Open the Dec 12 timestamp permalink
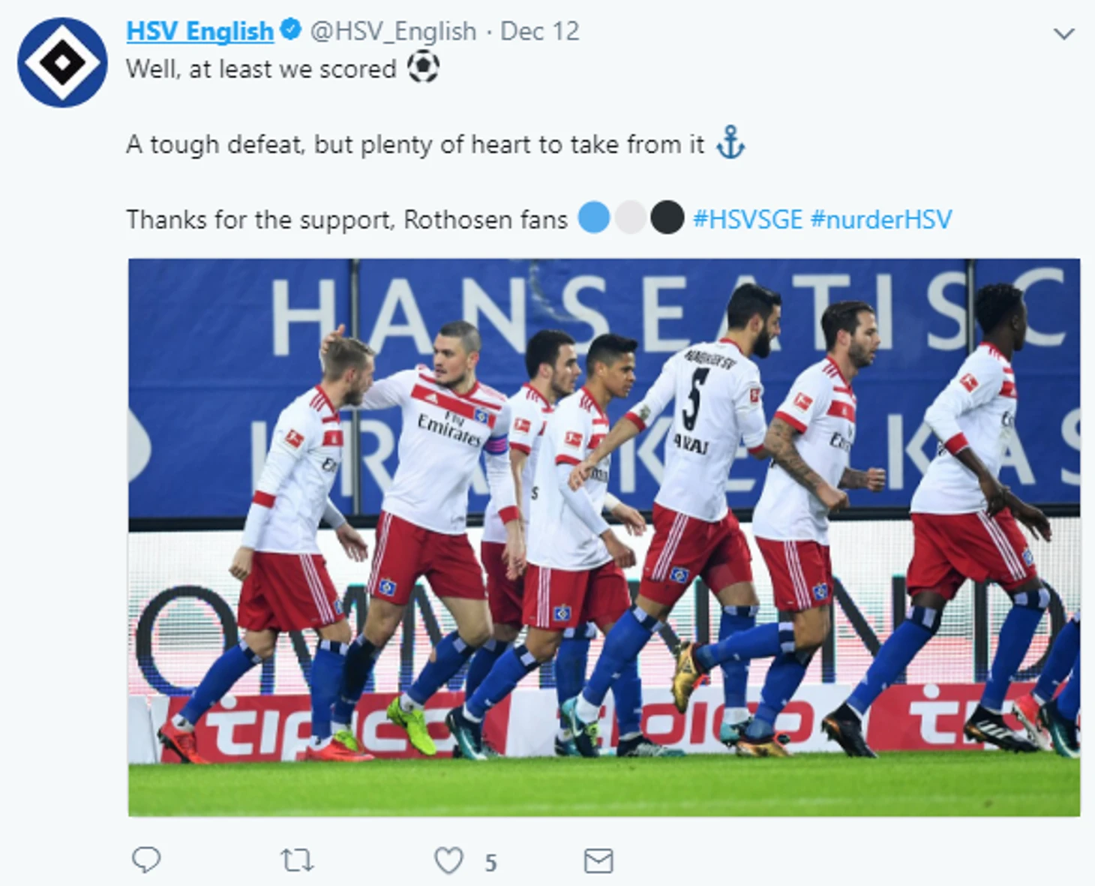Screen dimensions: 1095x886 click(x=540, y=32)
